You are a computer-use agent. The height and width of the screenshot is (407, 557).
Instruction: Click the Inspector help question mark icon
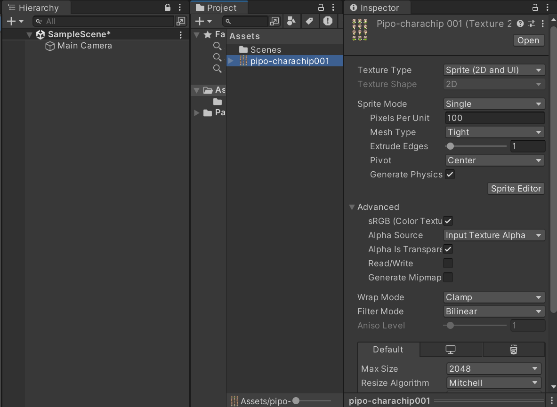coord(520,24)
